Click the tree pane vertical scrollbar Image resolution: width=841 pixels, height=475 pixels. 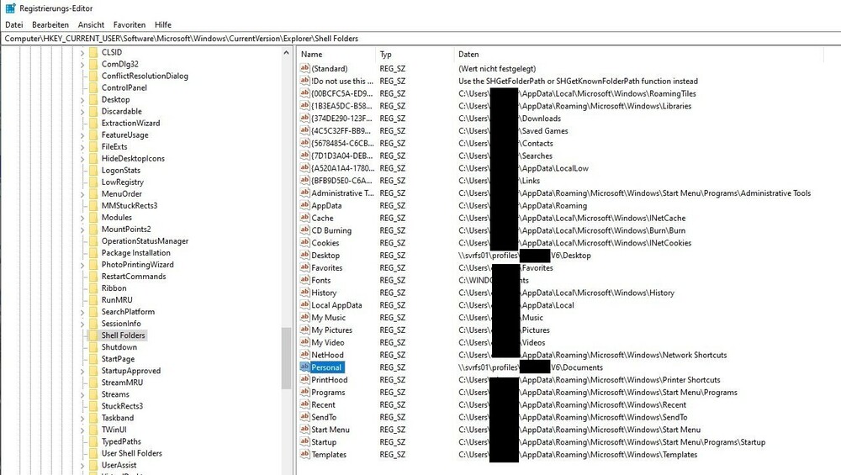click(x=286, y=252)
